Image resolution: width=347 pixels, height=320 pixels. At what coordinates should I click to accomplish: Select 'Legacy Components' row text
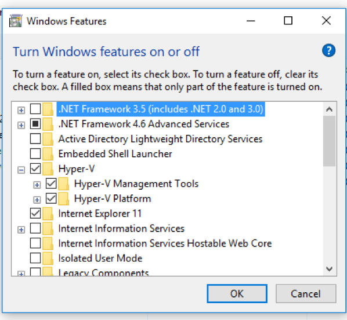[103, 273]
